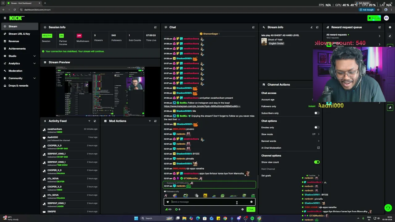395x222 pixels.
Task: Toggle Subscribers only chat mode
Action: [x=317, y=113]
